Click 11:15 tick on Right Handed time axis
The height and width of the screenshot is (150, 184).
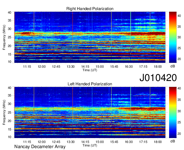coord(27,67)
